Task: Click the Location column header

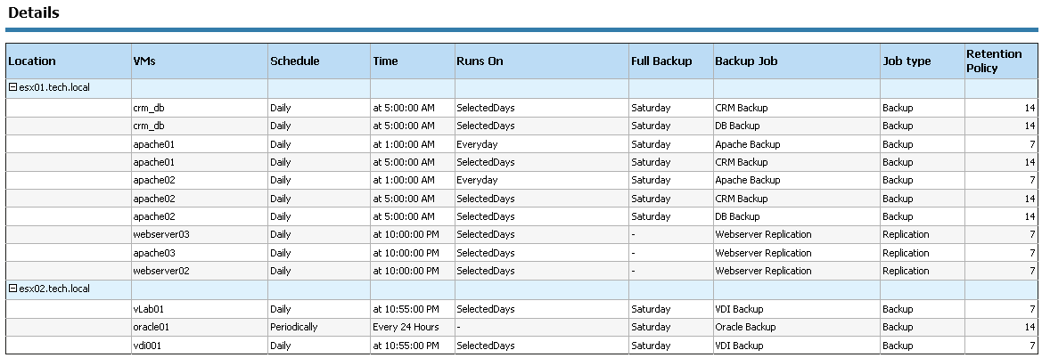Action: (32, 61)
